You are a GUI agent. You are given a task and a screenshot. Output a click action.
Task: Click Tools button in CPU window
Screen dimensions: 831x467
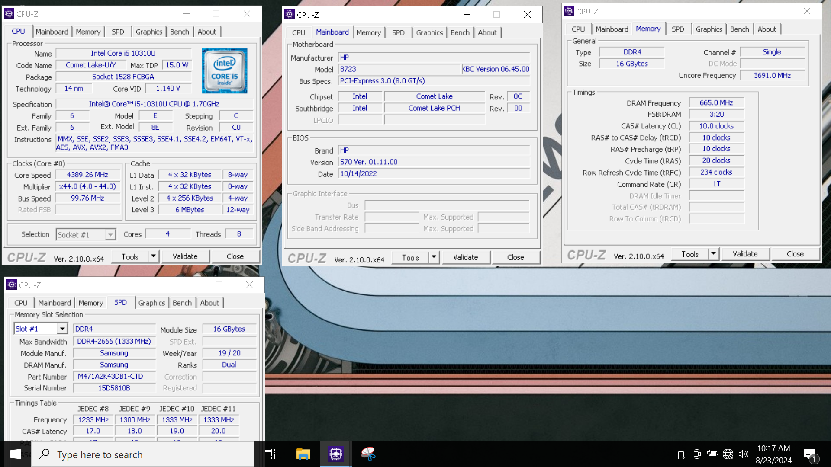[130, 256]
